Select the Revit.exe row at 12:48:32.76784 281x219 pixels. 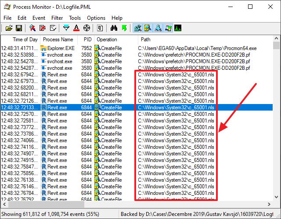(x=137, y=193)
